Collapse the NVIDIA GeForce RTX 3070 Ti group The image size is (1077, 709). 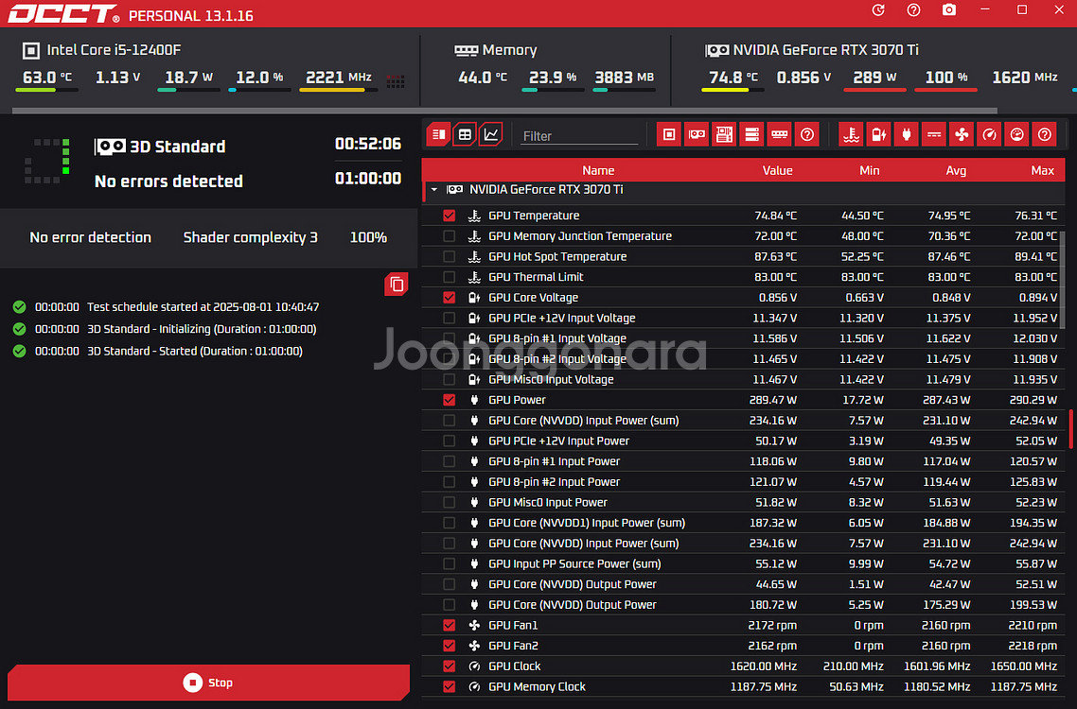pyautogui.click(x=434, y=189)
